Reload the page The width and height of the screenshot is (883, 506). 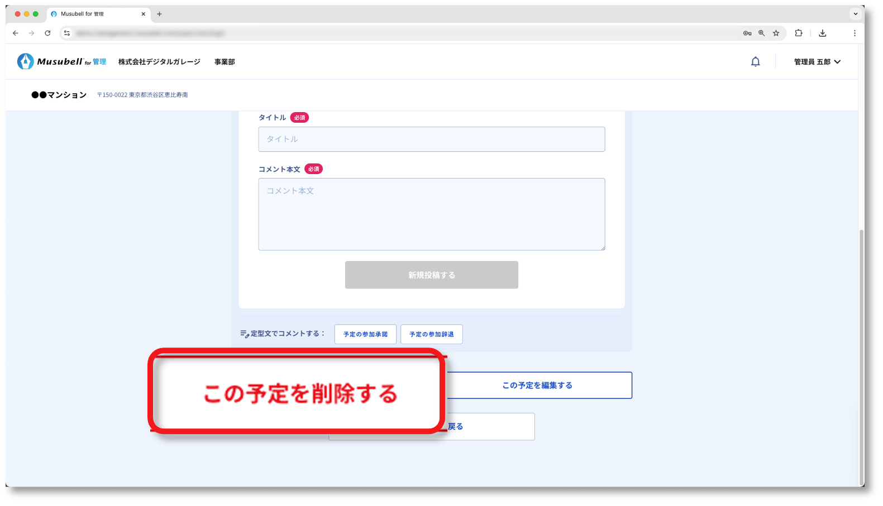pyautogui.click(x=47, y=33)
